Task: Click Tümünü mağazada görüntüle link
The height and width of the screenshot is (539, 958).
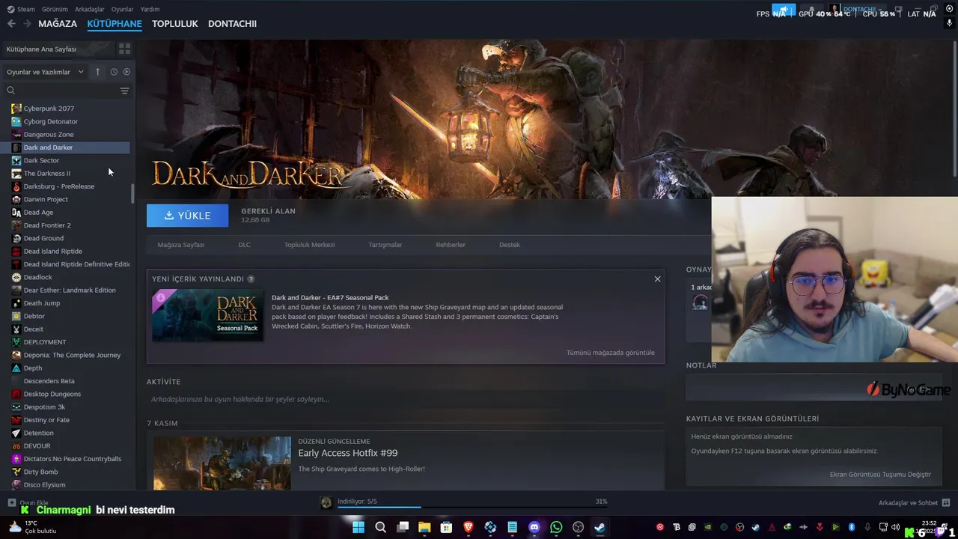Action: (610, 353)
